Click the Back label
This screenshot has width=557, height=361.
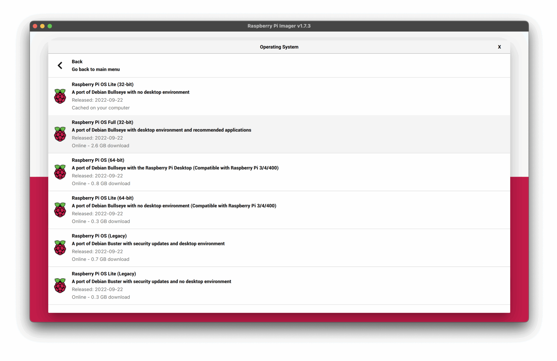[x=77, y=62]
